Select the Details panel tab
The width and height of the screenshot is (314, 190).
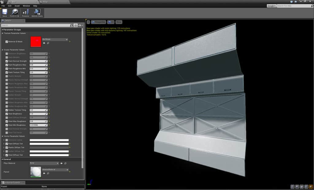click(12, 21)
